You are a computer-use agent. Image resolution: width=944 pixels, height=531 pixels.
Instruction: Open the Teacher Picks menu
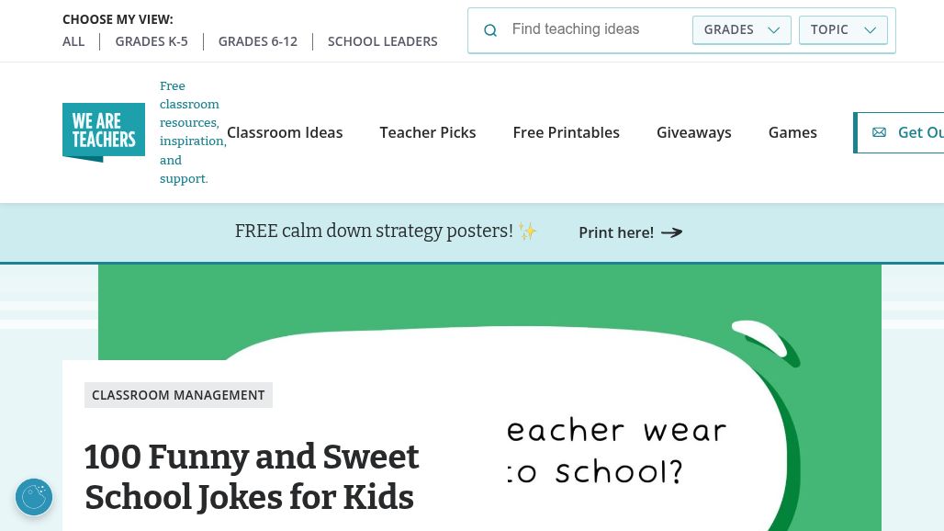[x=428, y=132]
